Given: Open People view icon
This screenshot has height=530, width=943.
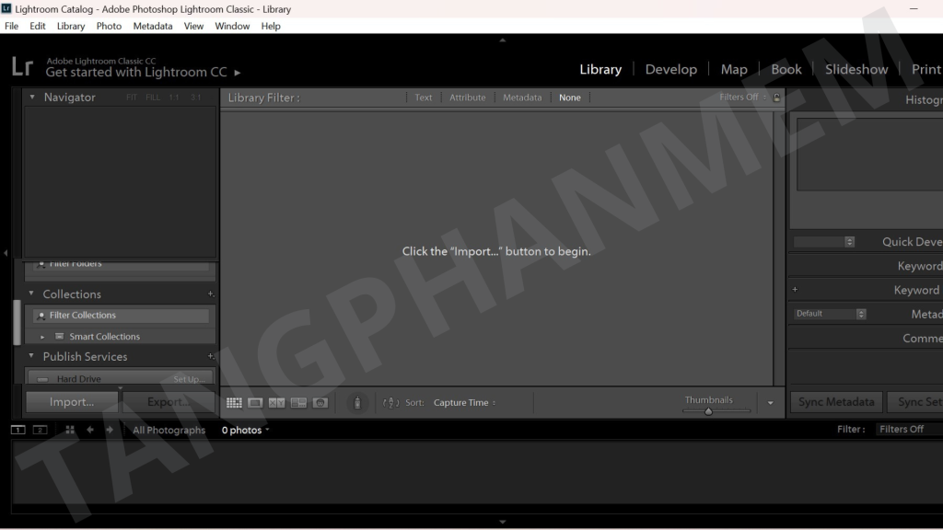Looking at the screenshot, I should (320, 402).
